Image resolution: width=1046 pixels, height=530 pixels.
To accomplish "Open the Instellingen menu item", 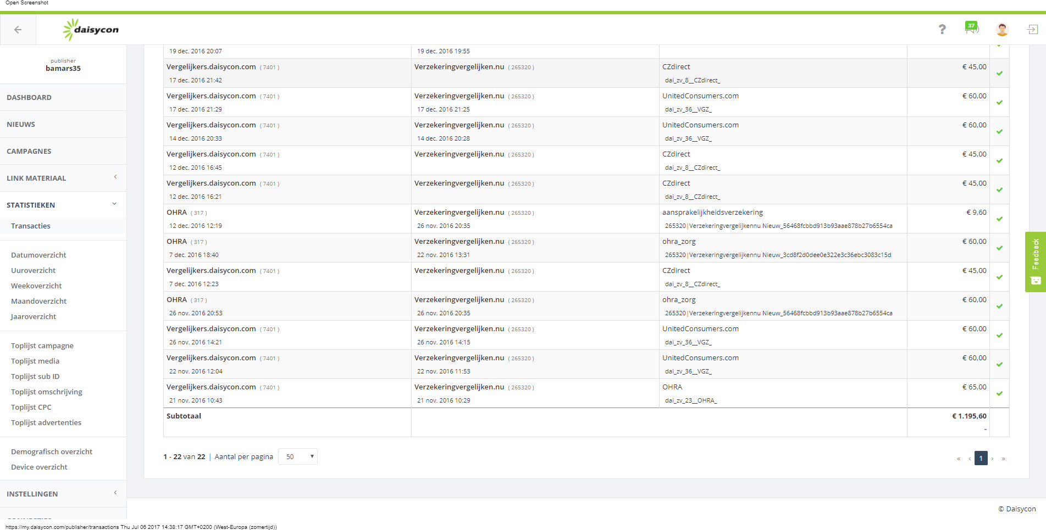I will (63, 494).
